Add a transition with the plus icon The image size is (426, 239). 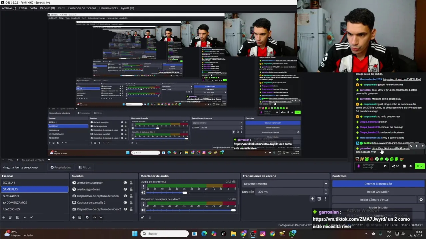(x=312, y=199)
